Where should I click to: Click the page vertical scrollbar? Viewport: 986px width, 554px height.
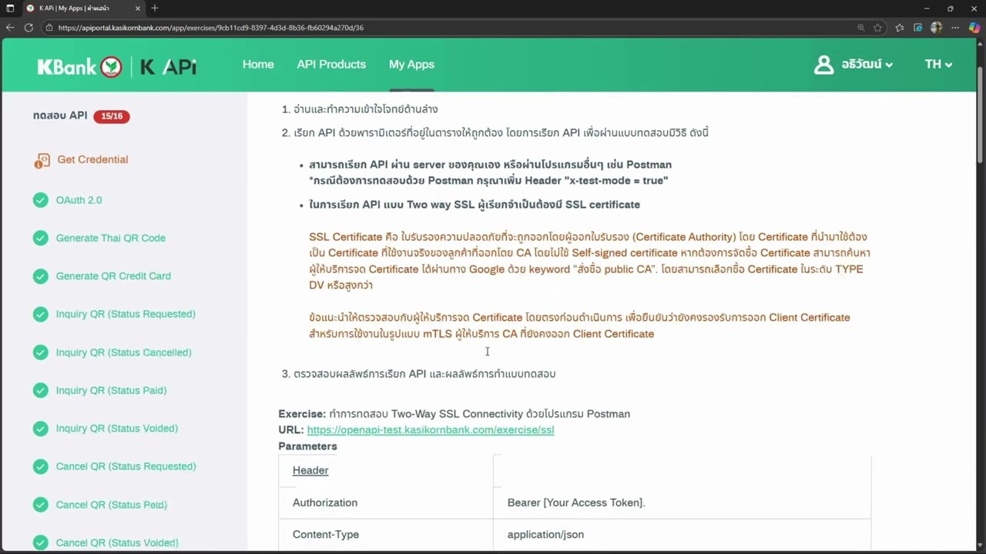click(981, 115)
